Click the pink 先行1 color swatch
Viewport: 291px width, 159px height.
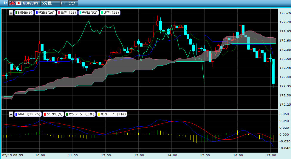pos(59,13)
